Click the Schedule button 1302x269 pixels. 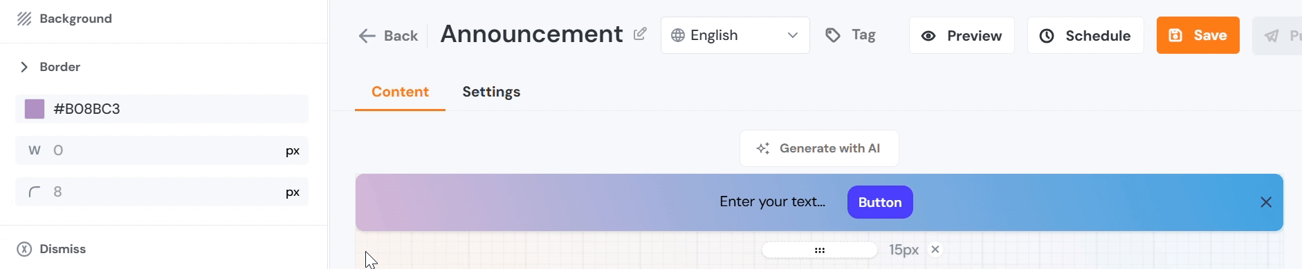click(1085, 35)
